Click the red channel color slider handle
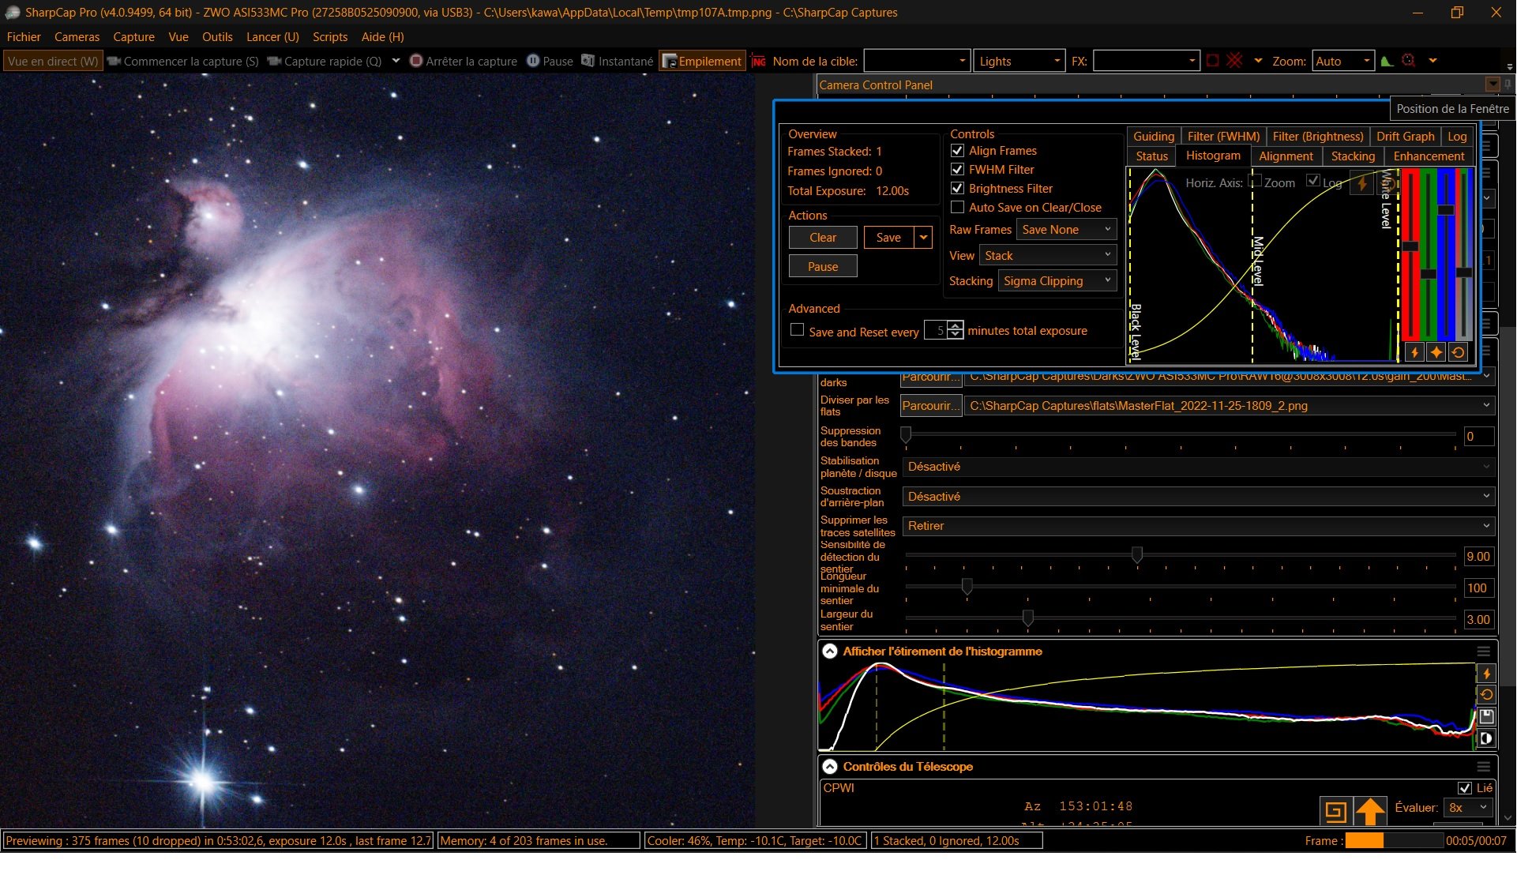The image size is (1532, 875). [x=1410, y=246]
